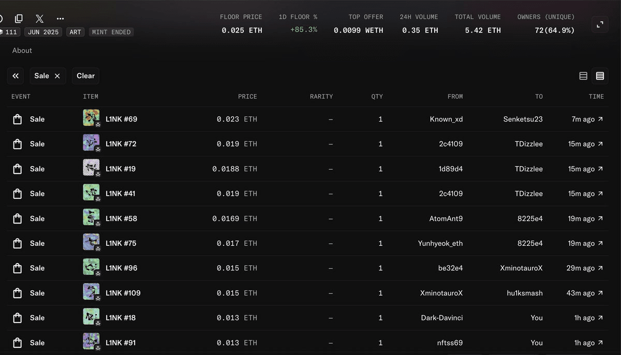Remove the Sale filter chip

pyautogui.click(x=57, y=76)
